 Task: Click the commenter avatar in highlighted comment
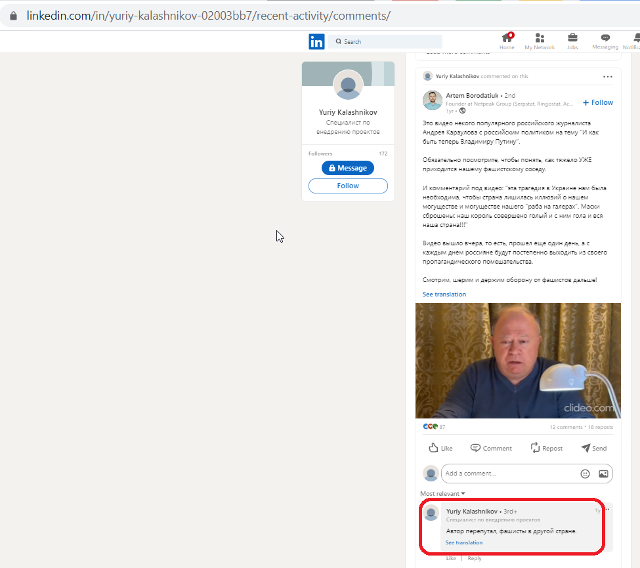431,512
